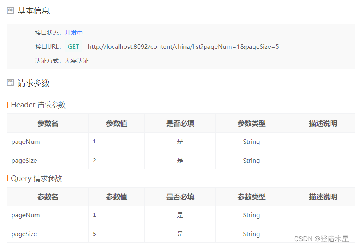355x246 pixels.
Task: Click the 参数名 column header
Action: [47, 123]
